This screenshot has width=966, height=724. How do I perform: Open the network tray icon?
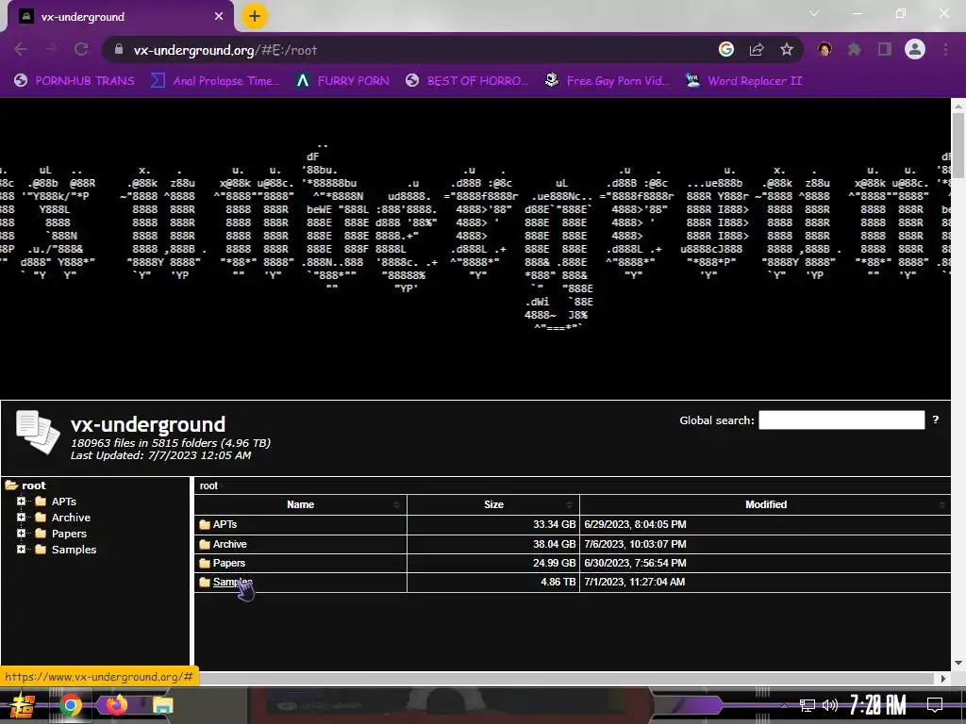tap(808, 705)
